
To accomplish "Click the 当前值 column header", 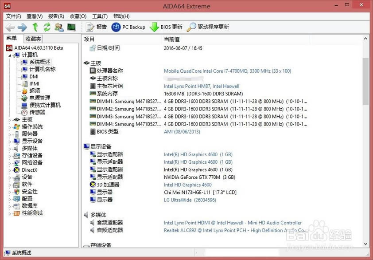I will coord(236,39).
